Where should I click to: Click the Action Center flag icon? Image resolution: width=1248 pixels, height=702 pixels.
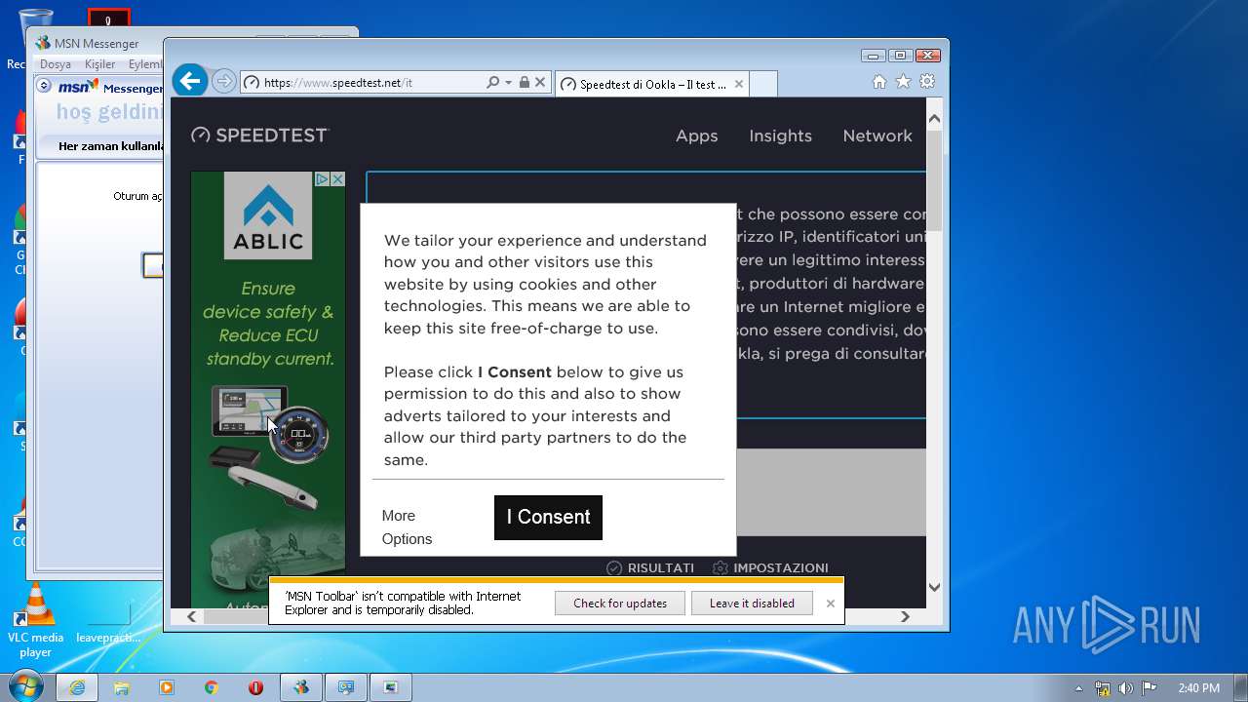[1150, 688]
